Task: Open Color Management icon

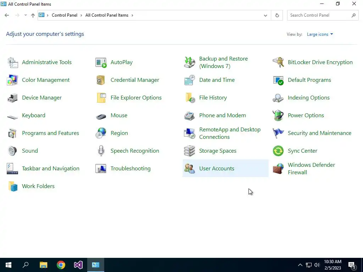Action: point(12,80)
